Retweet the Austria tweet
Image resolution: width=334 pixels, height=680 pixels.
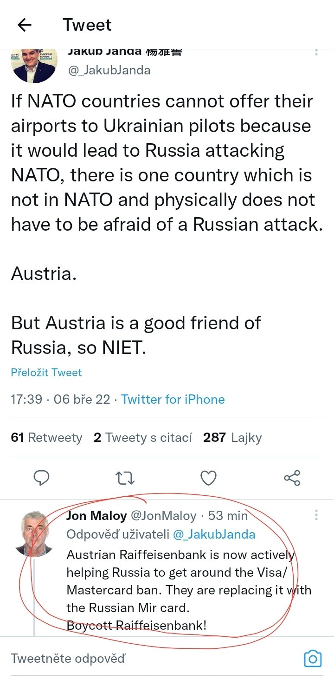125,478
